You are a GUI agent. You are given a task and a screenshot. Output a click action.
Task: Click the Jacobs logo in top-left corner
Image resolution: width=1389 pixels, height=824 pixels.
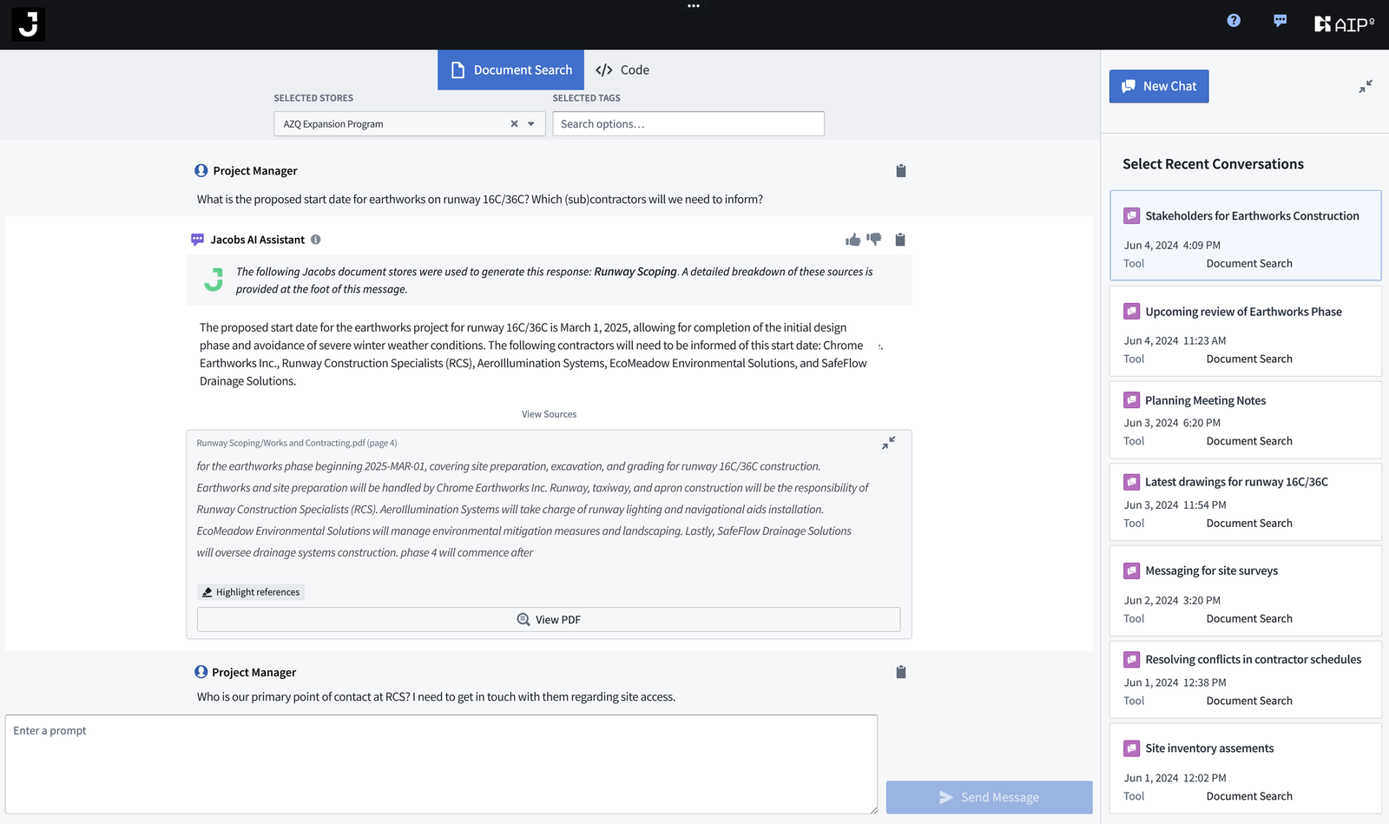click(27, 24)
